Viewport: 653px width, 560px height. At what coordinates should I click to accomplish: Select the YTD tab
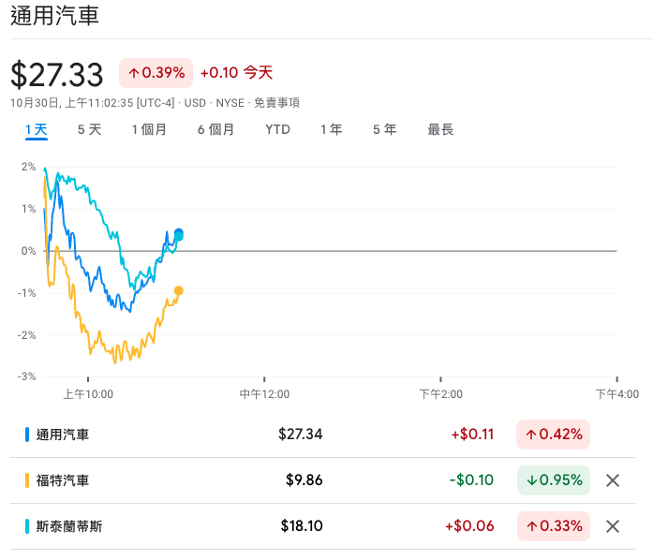point(277,129)
